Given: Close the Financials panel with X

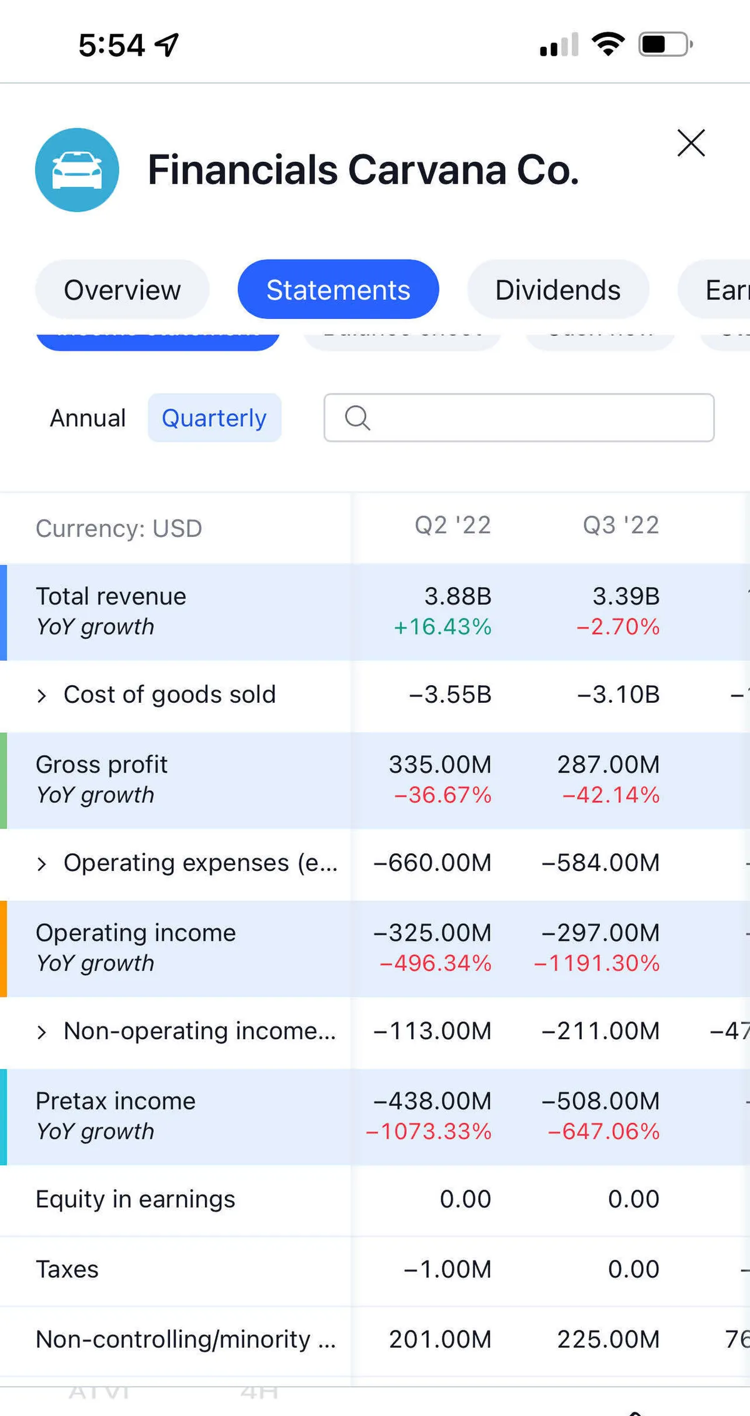Looking at the screenshot, I should tap(691, 143).
